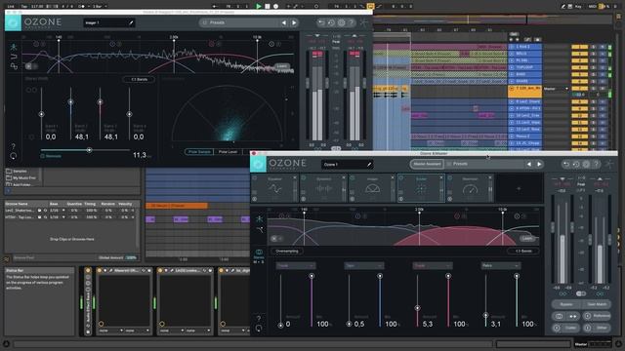Viewport: 625px width, 351px height.
Task: Click help question mark in Imager sidebar
Action: 13,146
